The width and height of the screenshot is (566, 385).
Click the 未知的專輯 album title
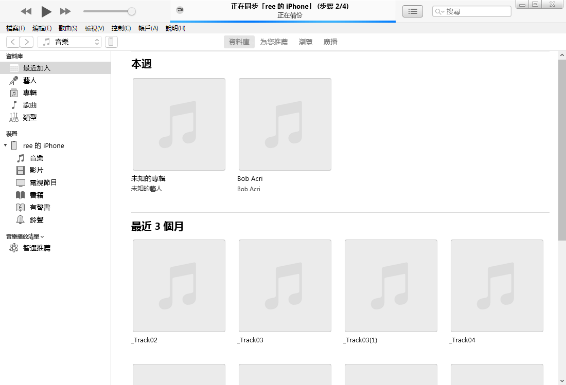pos(148,178)
